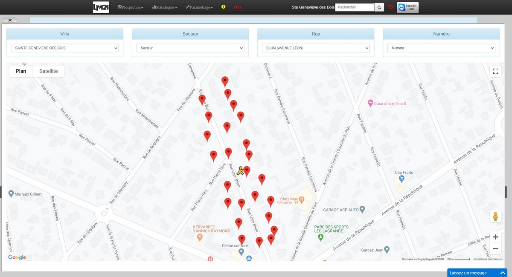Click the Kervarrec Yannick Raymond orange marker
Image resolution: width=512 pixels, height=277 pixels.
pos(200,237)
